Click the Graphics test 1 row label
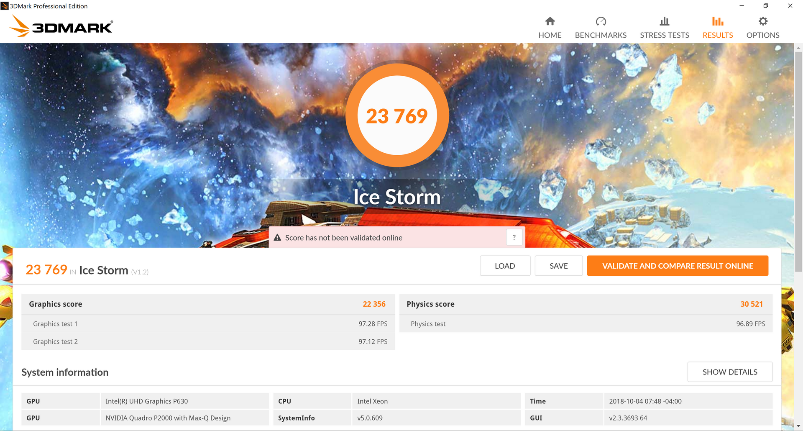 click(55, 324)
